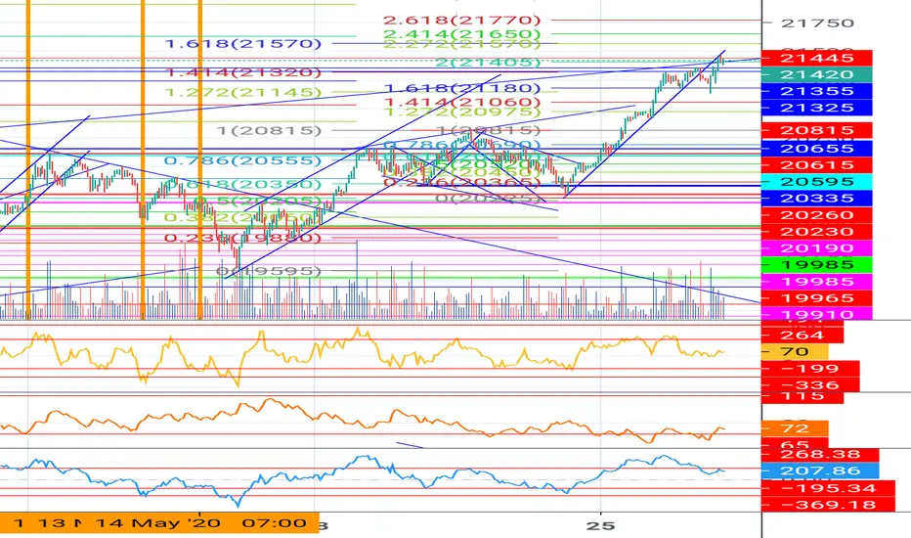Click the 1.618(21180) Fibonacci level label
Screen dimensions: 911x538
point(462,88)
